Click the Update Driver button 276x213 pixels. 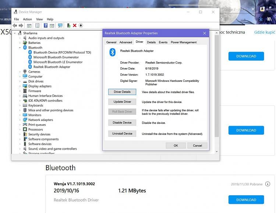pos(122,102)
